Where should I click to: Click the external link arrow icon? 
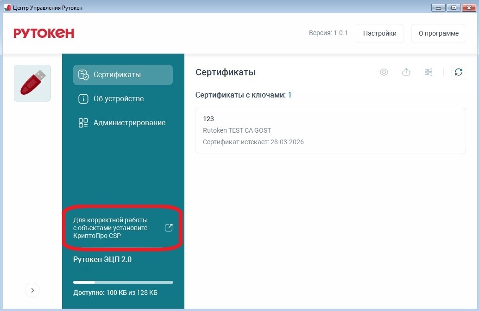[169, 227]
